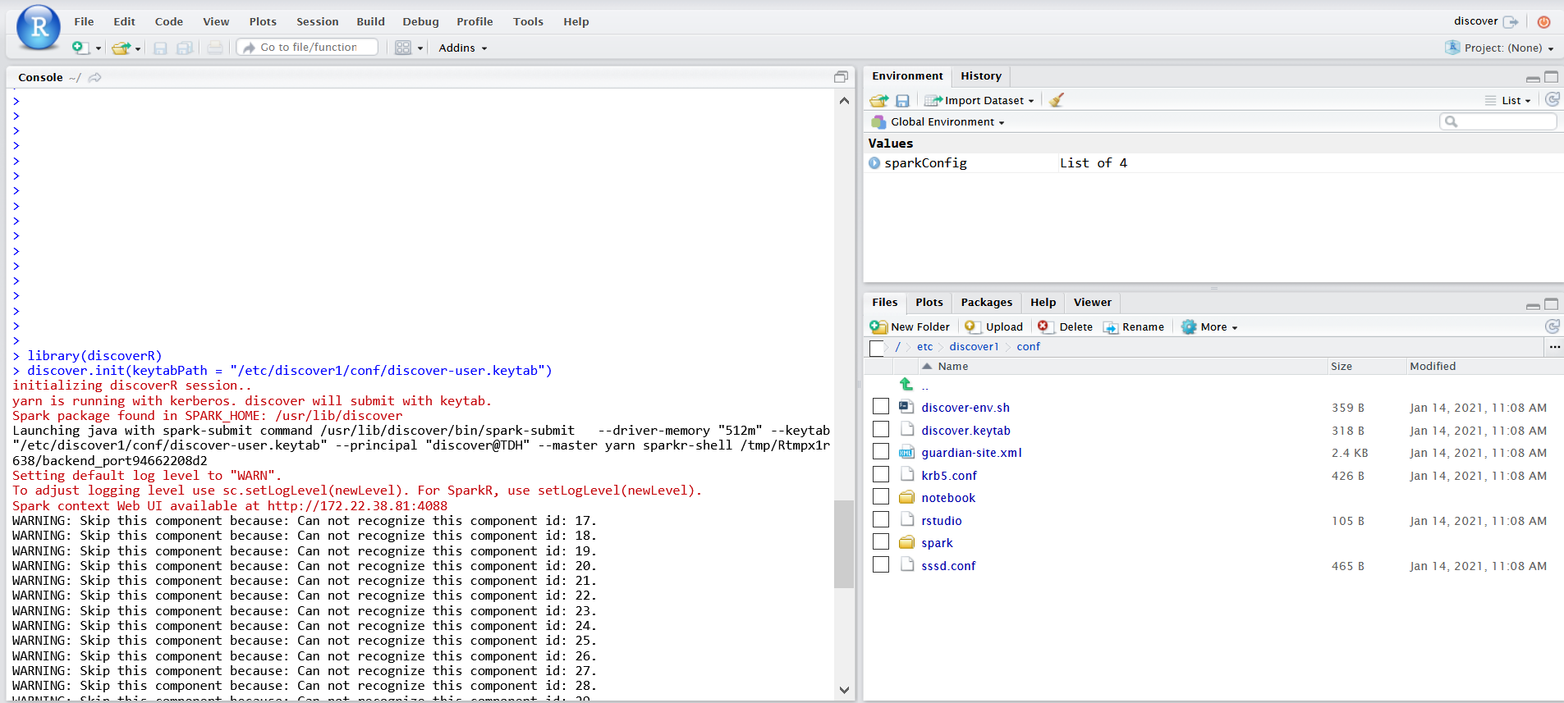This screenshot has width=1564, height=703.
Task: Tick the checkbox beside spark folder
Action: coord(881,542)
